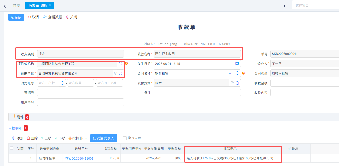Click the 单号 SKD20260000041 field
Screen dimensions: 339x166
[x=304, y=54]
